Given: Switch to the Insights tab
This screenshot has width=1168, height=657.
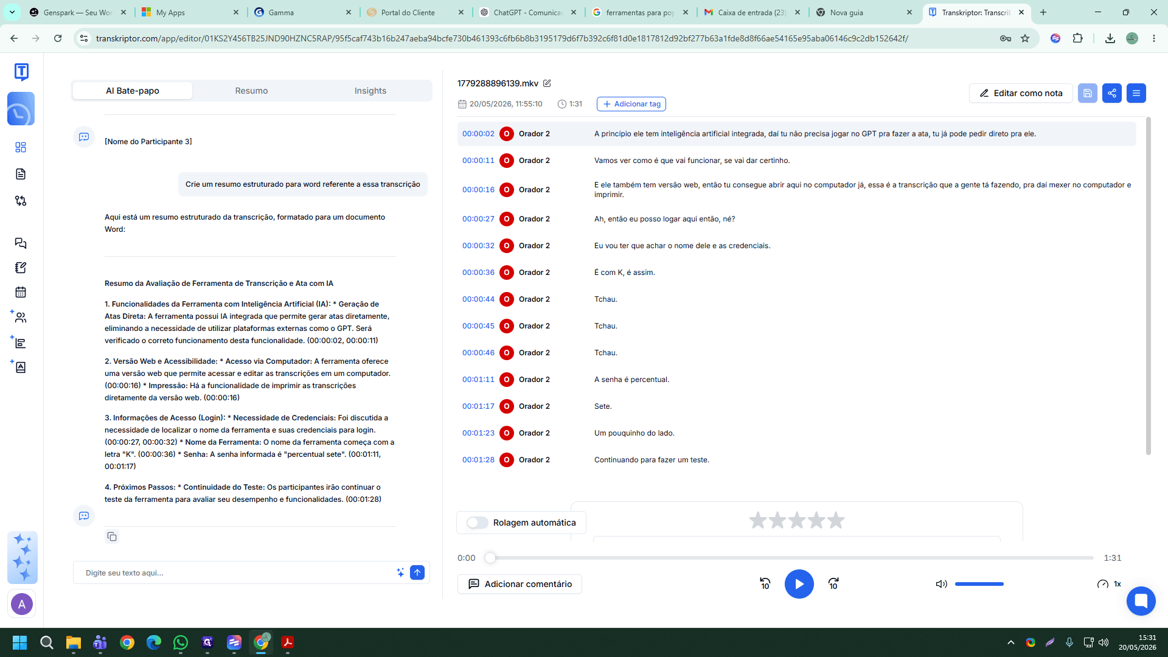Looking at the screenshot, I should (x=370, y=91).
